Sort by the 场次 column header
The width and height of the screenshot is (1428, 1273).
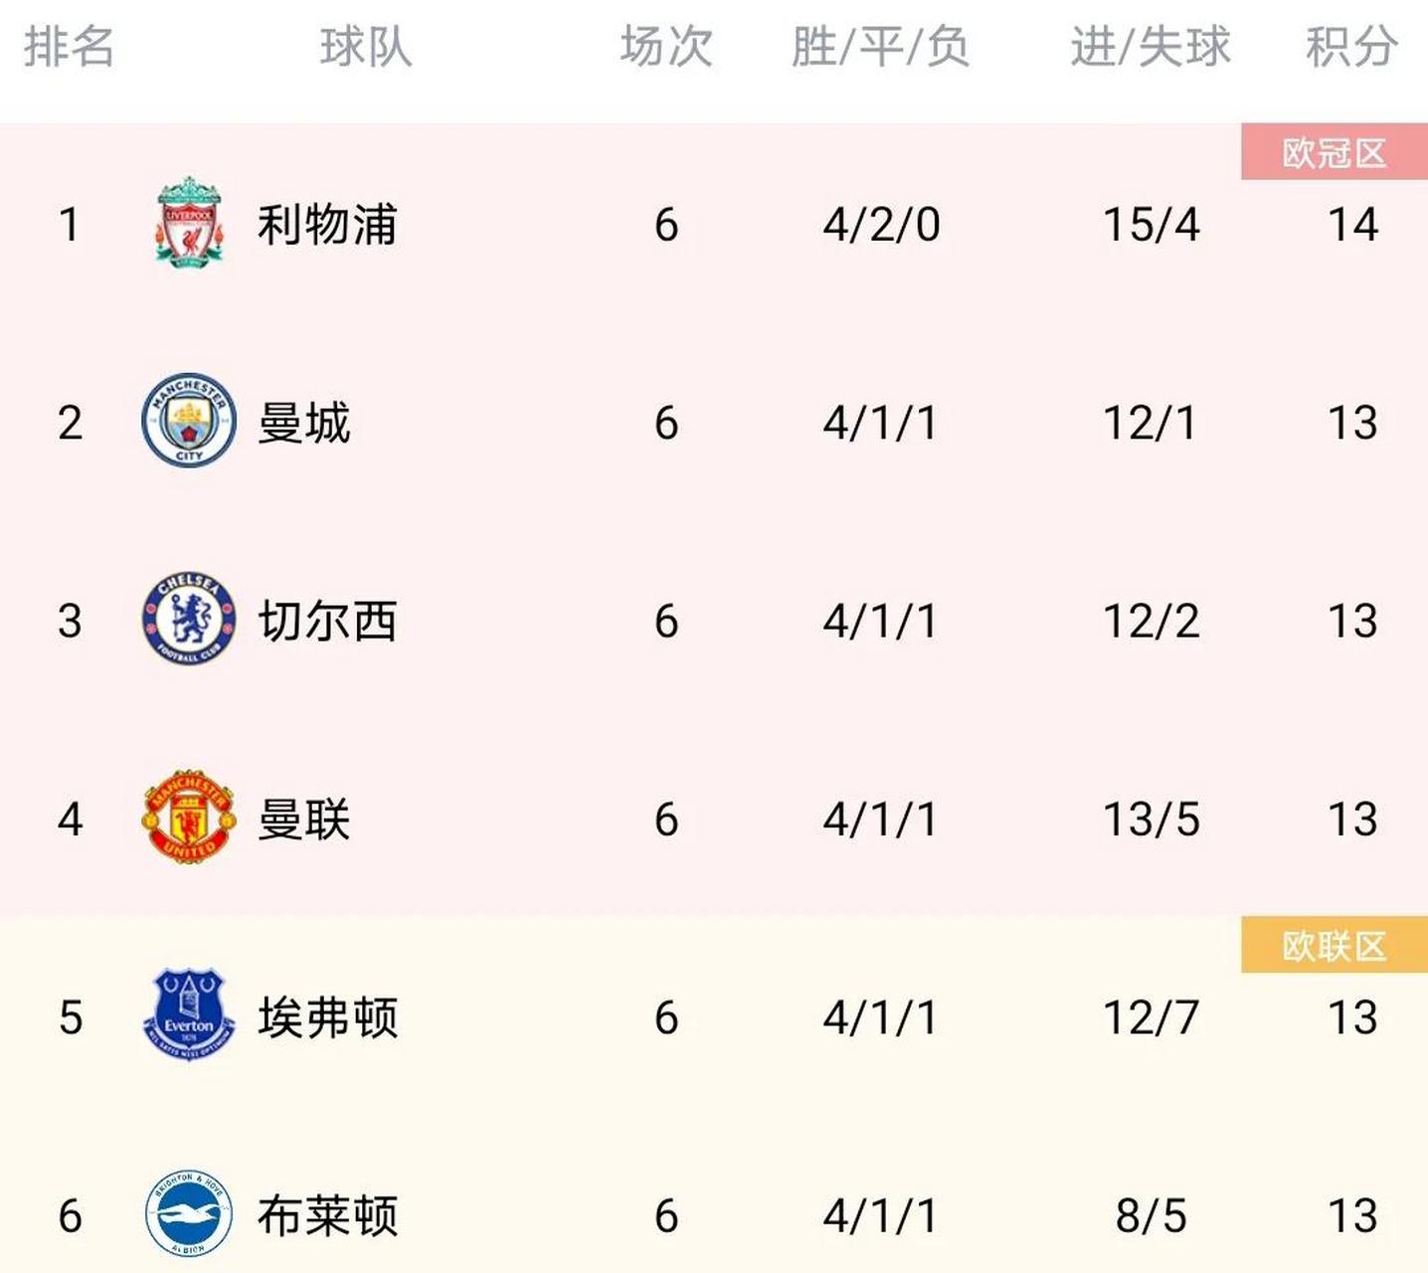pyautogui.click(x=666, y=47)
